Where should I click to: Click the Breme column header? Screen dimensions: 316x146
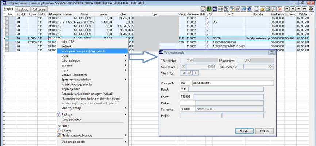103,15
